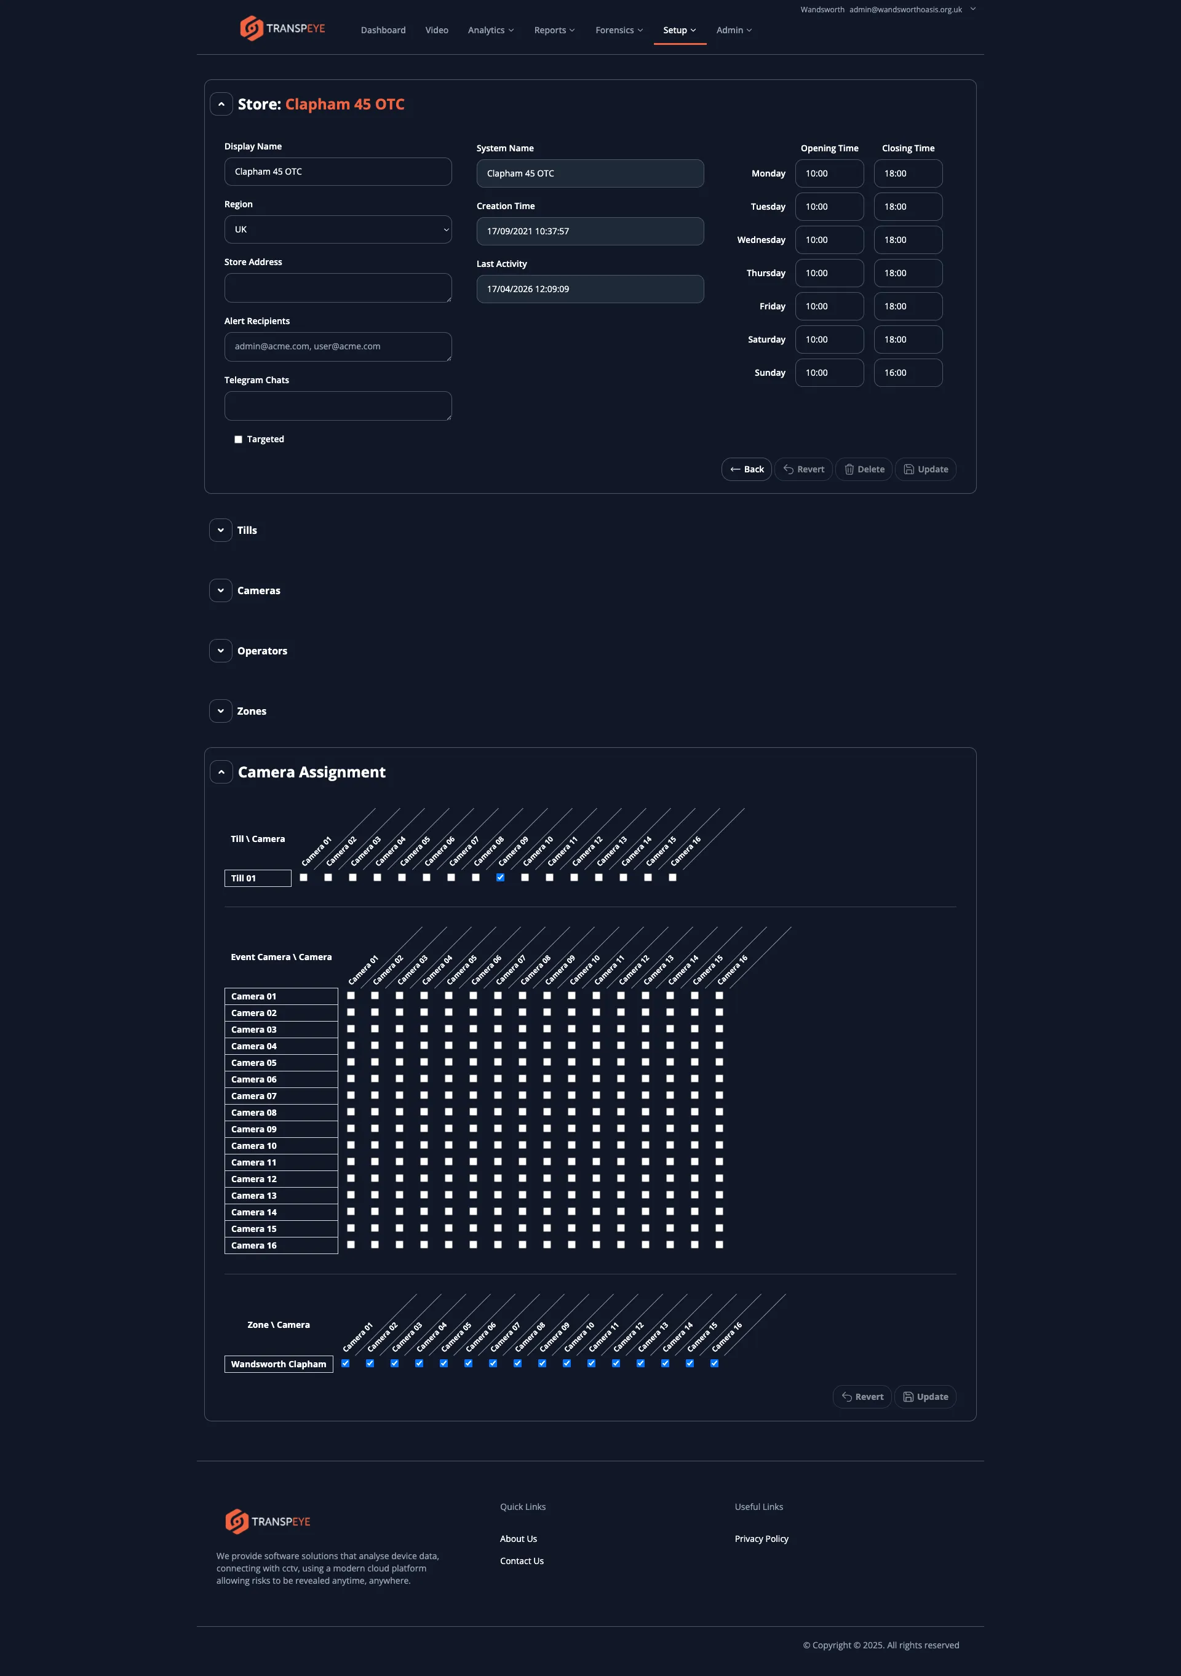Click the Revert undo icon near Delete
The width and height of the screenshot is (1181, 1676).
790,469
